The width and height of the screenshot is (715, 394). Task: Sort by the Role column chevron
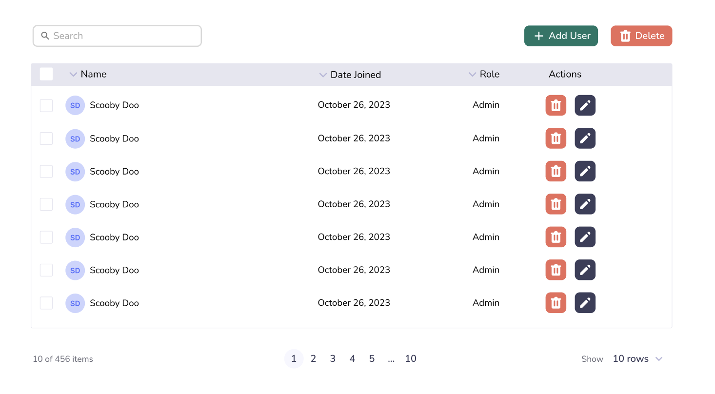[x=472, y=75]
